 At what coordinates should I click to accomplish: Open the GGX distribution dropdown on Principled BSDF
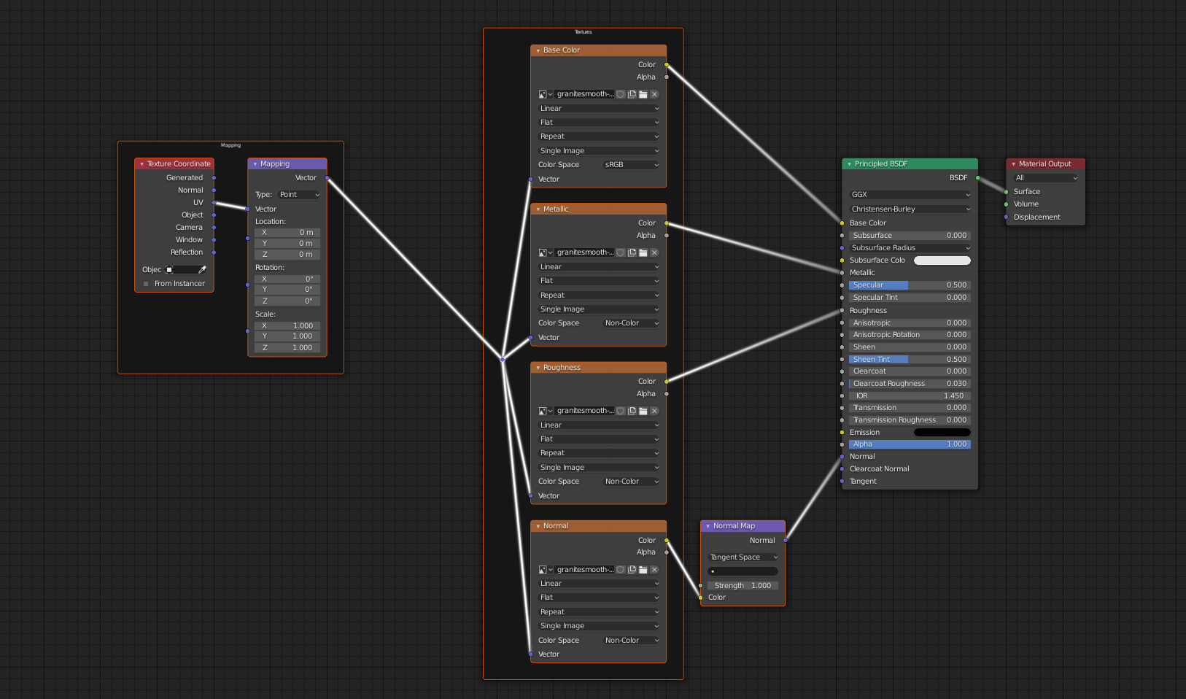tap(909, 195)
